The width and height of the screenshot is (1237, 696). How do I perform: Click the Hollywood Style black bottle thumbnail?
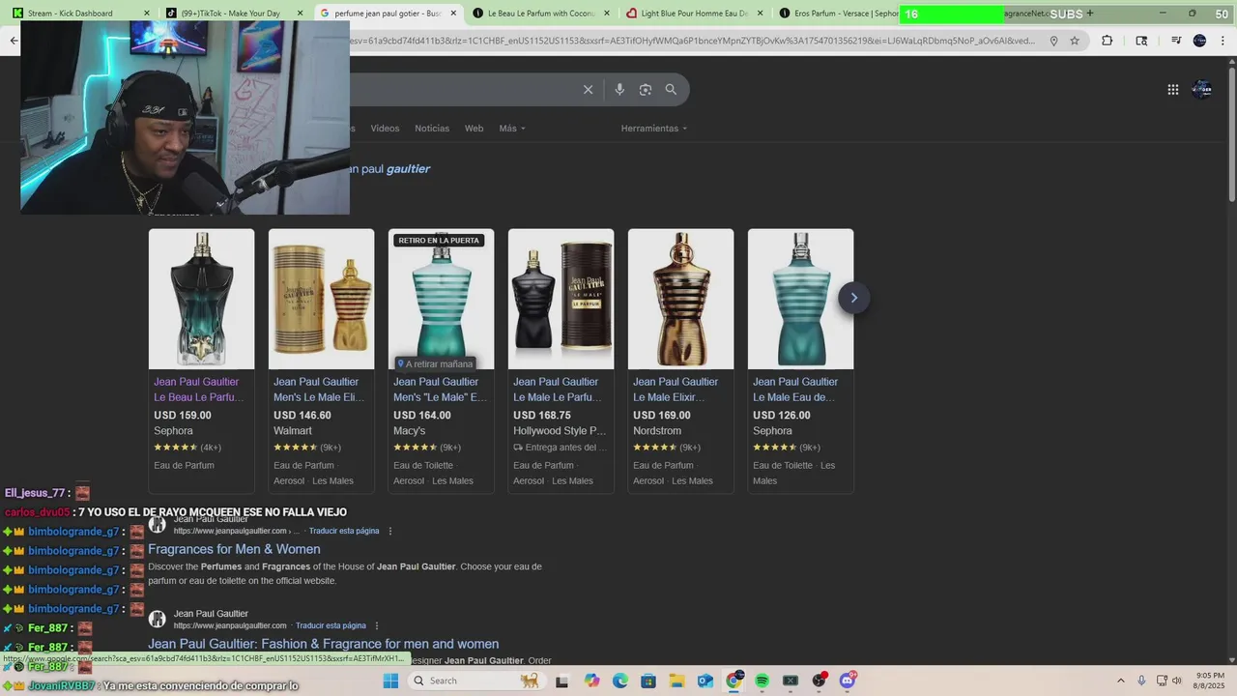(x=561, y=299)
